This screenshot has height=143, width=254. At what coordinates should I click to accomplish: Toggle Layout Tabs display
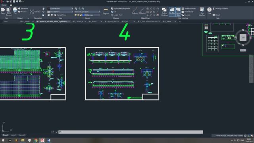(x=178, y=12)
